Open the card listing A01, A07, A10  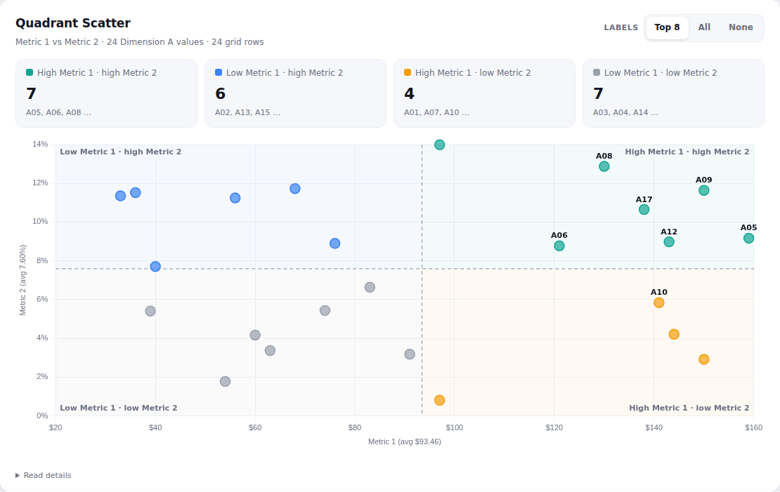coord(485,93)
